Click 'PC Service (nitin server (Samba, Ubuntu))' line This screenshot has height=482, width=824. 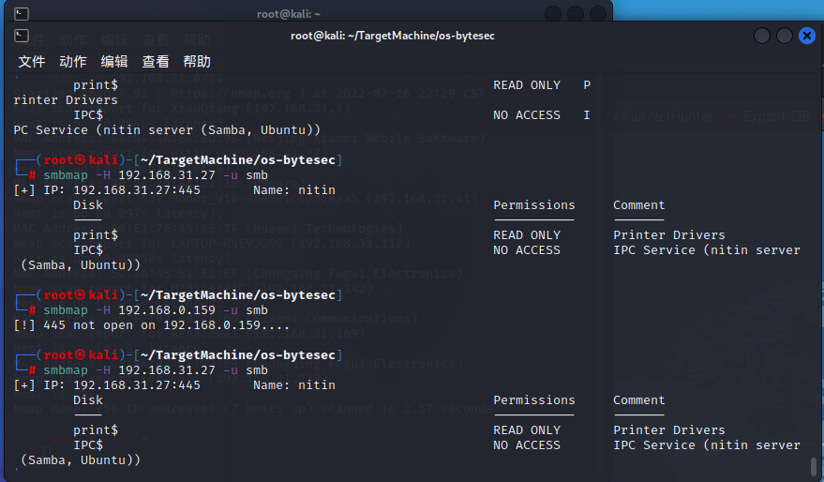pyautogui.click(x=167, y=129)
